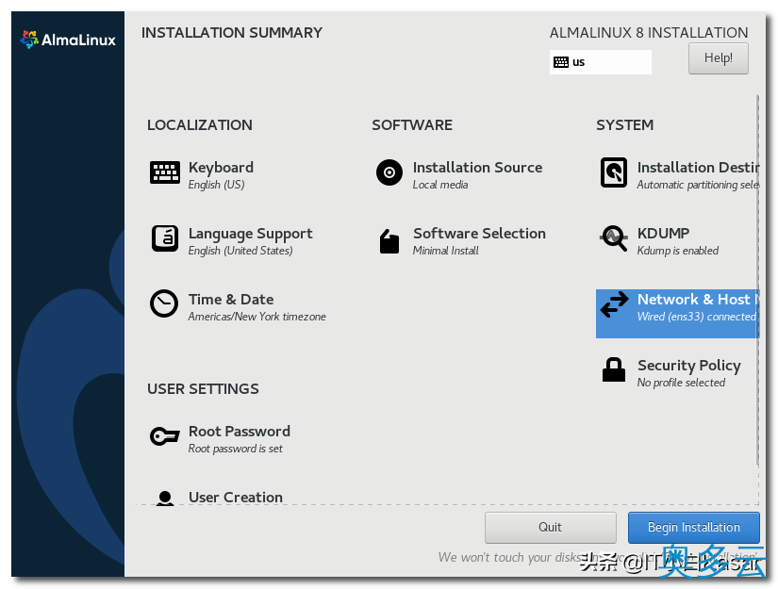Open the Root Password label
Viewport: 778px width, 589px height.
240,432
